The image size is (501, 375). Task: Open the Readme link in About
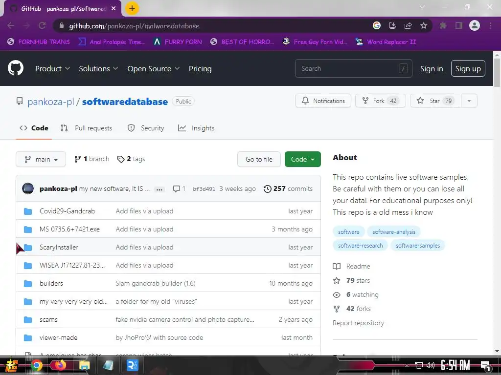[351, 266]
